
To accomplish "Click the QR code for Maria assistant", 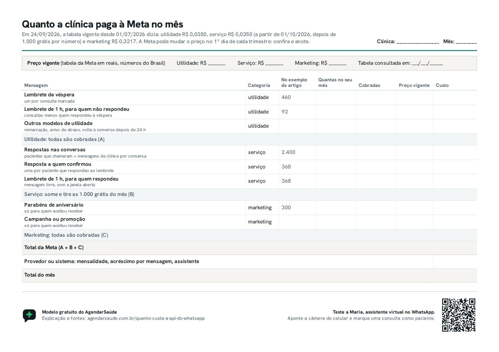I will [x=458, y=315].
